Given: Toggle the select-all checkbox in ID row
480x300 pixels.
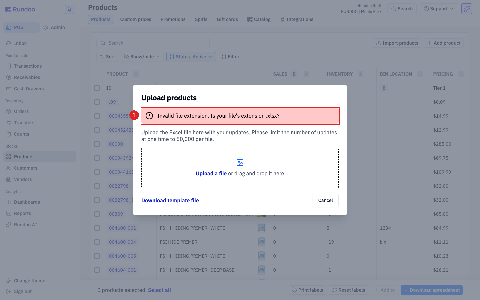Looking at the screenshot, I should 97,88.
